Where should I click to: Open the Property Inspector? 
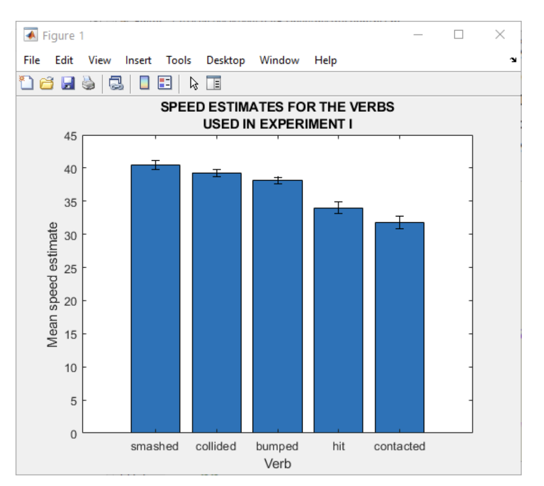click(x=213, y=83)
